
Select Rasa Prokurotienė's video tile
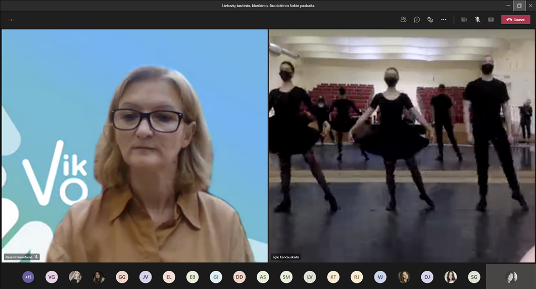point(134,146)
